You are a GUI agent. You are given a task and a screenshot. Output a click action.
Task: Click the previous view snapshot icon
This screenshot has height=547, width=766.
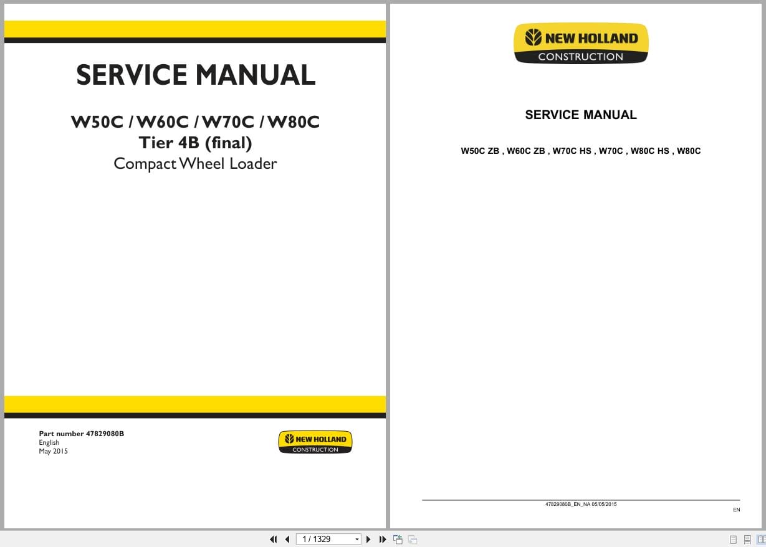point(398,539)
